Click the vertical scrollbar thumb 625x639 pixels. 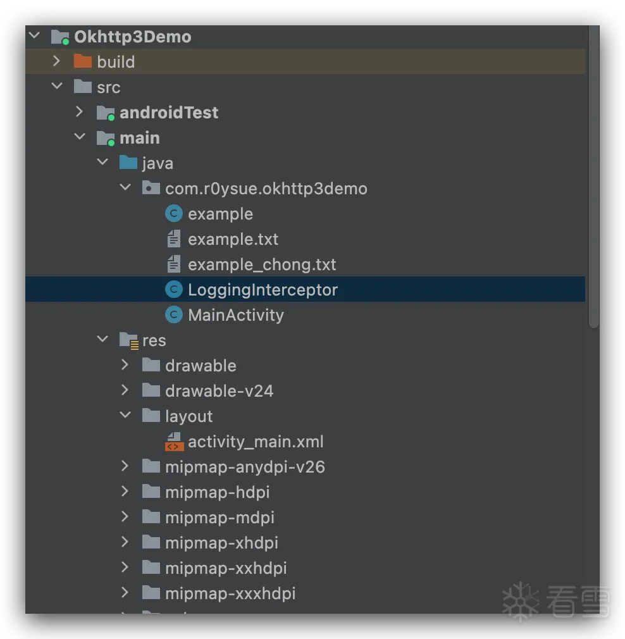point(593,177)
